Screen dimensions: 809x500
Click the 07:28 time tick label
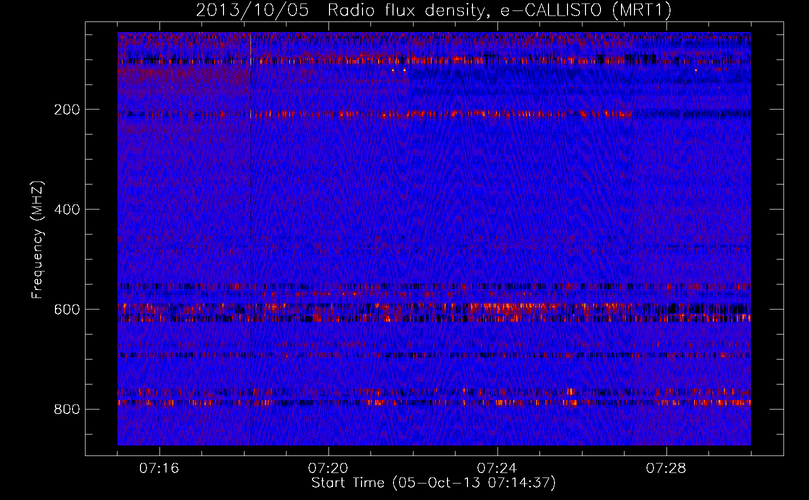tap(666, 468)
